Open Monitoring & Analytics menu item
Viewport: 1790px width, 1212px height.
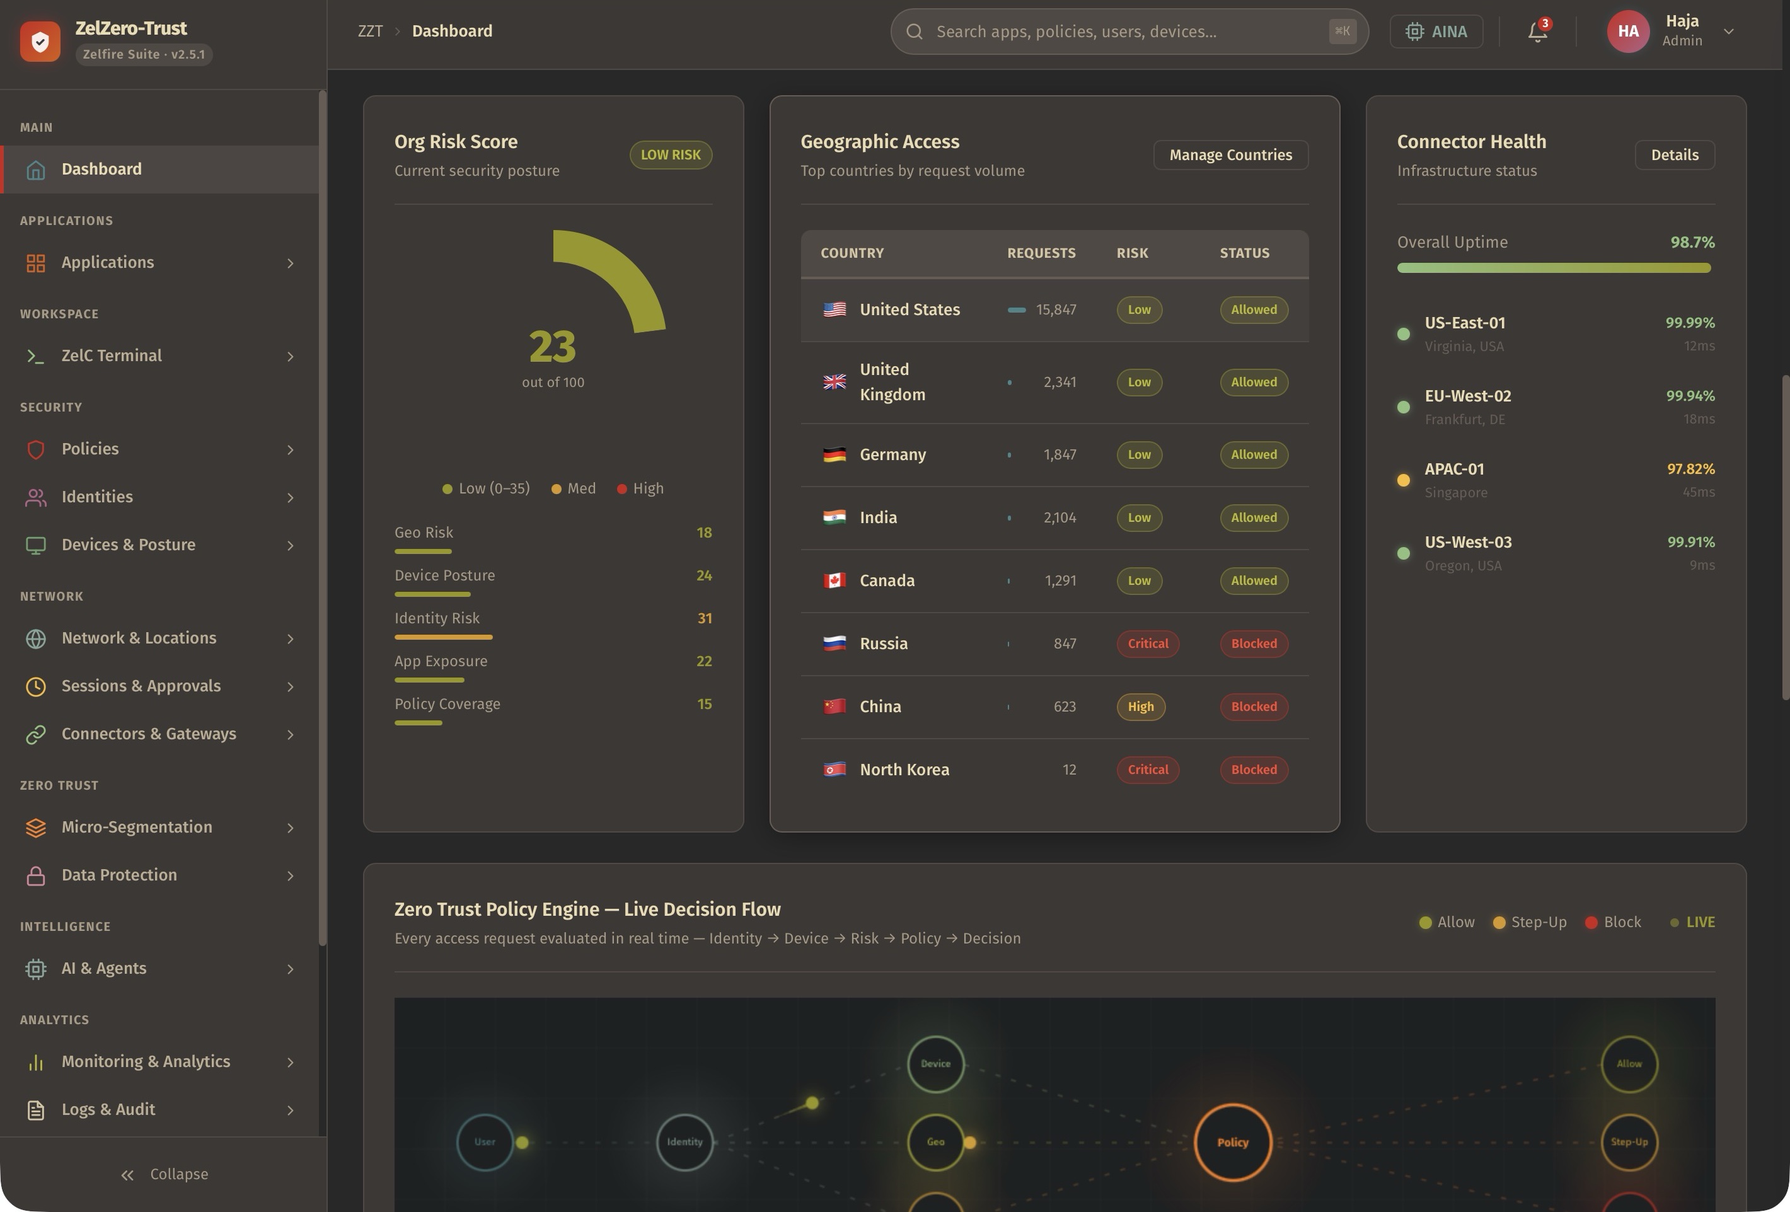[x=159, y=1062]
